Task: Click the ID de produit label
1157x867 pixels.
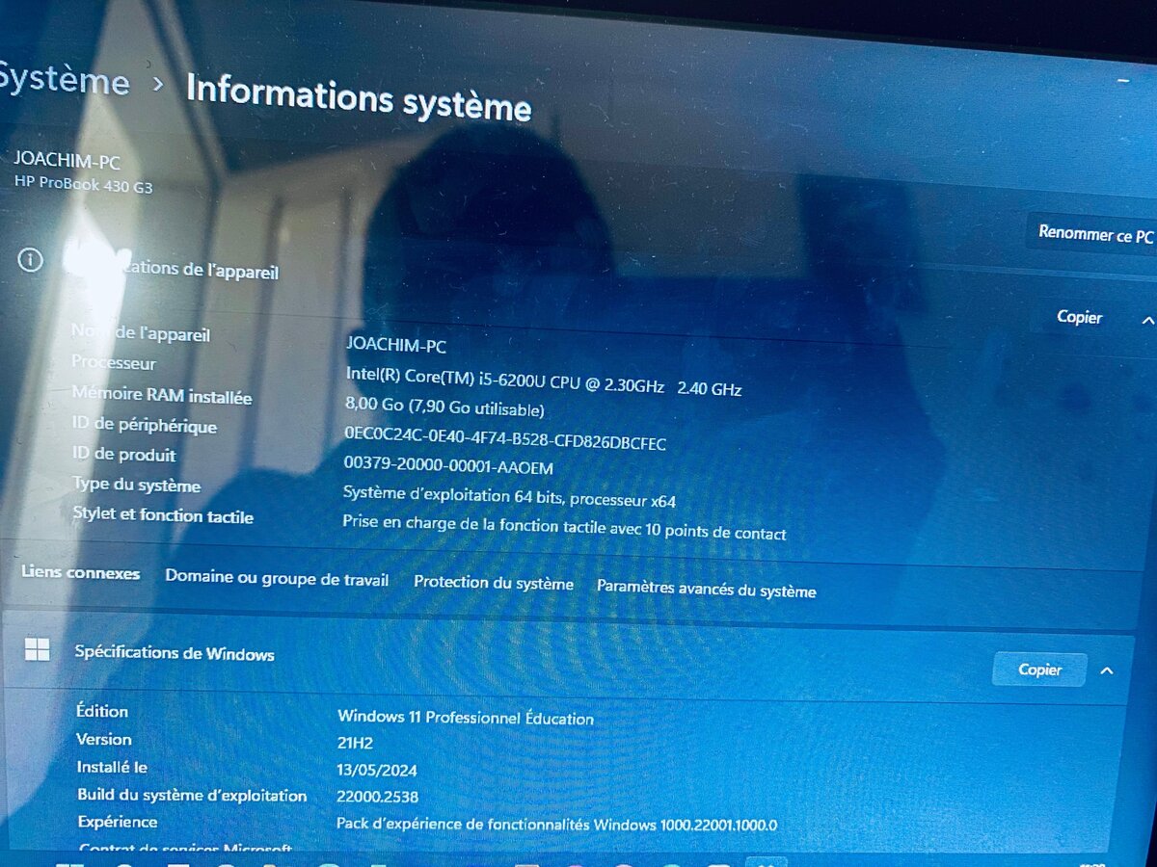Action: (x=124, y=455)
